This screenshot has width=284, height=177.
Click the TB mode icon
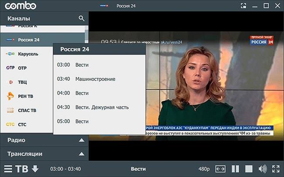[22, 169]
